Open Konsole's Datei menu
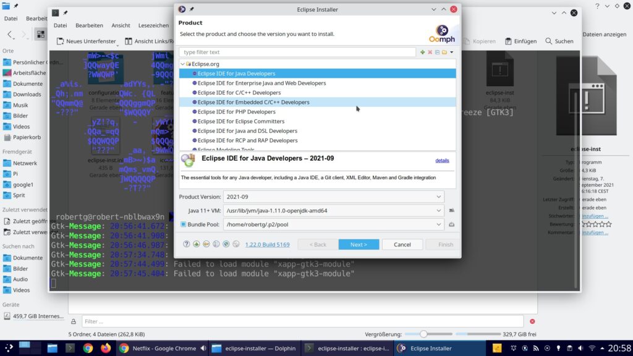This screenshot has height=356, width=633. 60,25
